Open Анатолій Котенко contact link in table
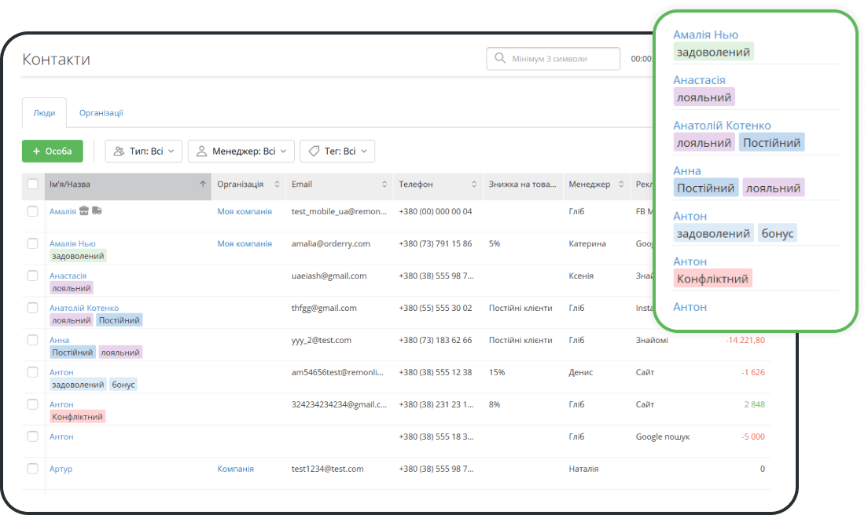Viewport: 868px width, 515px height. 84,308
